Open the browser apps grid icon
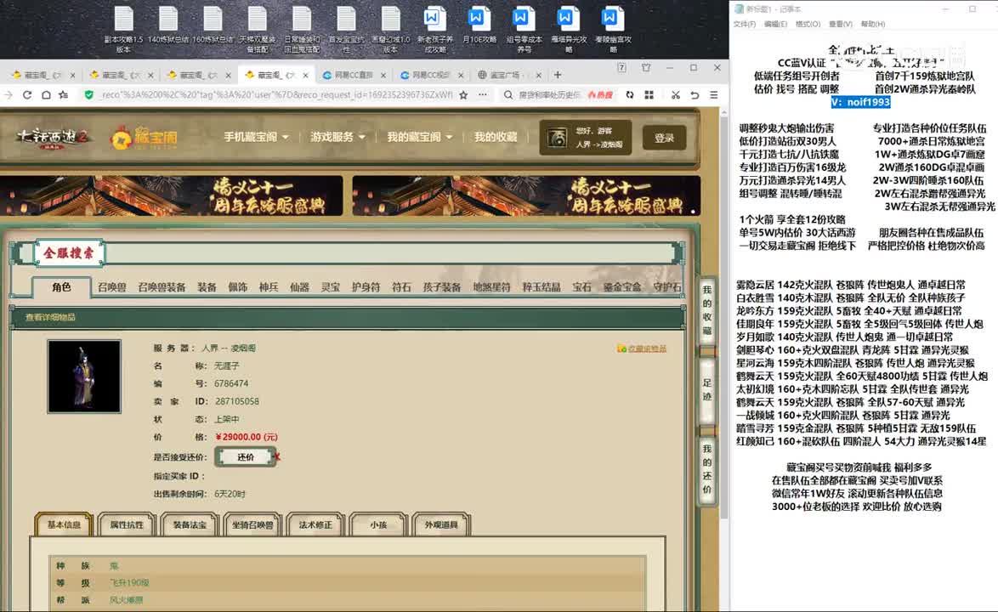The height and width of the screenshot is (612, 998). 649,95
